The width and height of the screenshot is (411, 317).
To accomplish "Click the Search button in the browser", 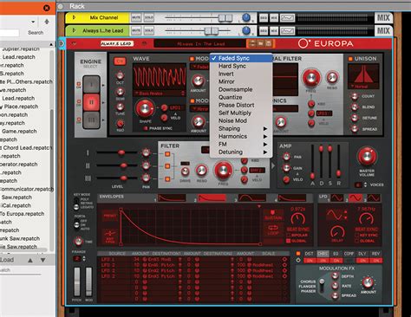I will point(36,33).
